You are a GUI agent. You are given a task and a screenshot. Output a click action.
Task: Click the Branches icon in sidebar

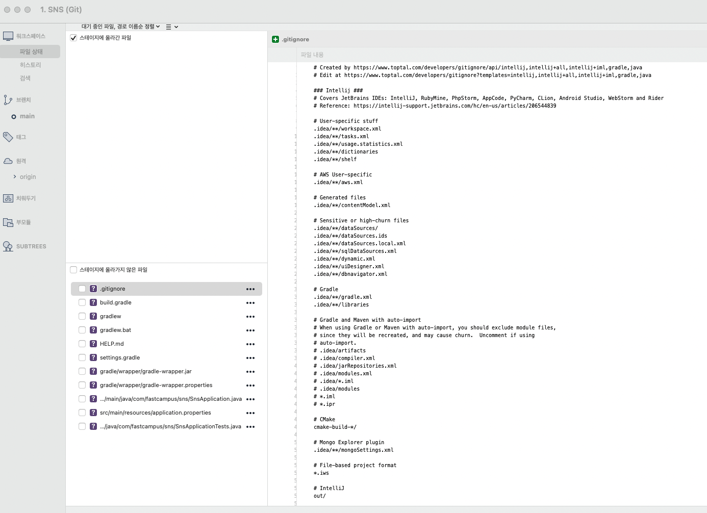8,100
